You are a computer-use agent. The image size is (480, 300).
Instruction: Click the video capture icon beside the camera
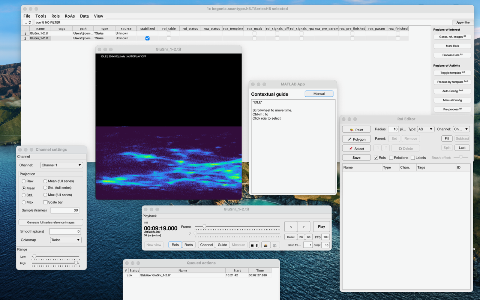click(x=275, y=245)
